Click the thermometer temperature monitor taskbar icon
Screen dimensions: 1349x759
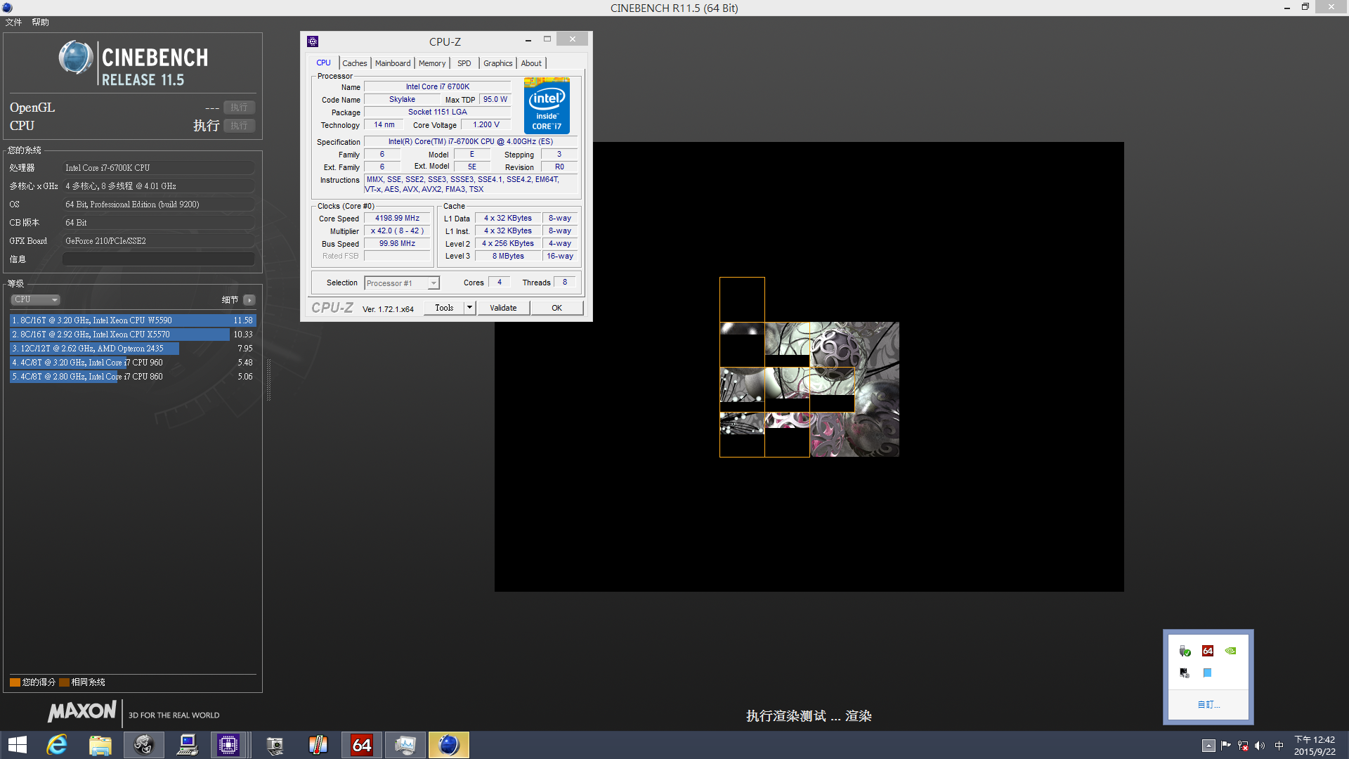(x=318, y=745)
